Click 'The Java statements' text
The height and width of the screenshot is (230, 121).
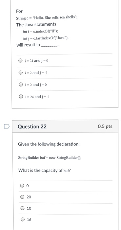(x=36, y=25)
